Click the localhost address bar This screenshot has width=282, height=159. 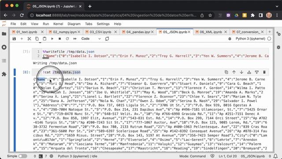point(116,15)
